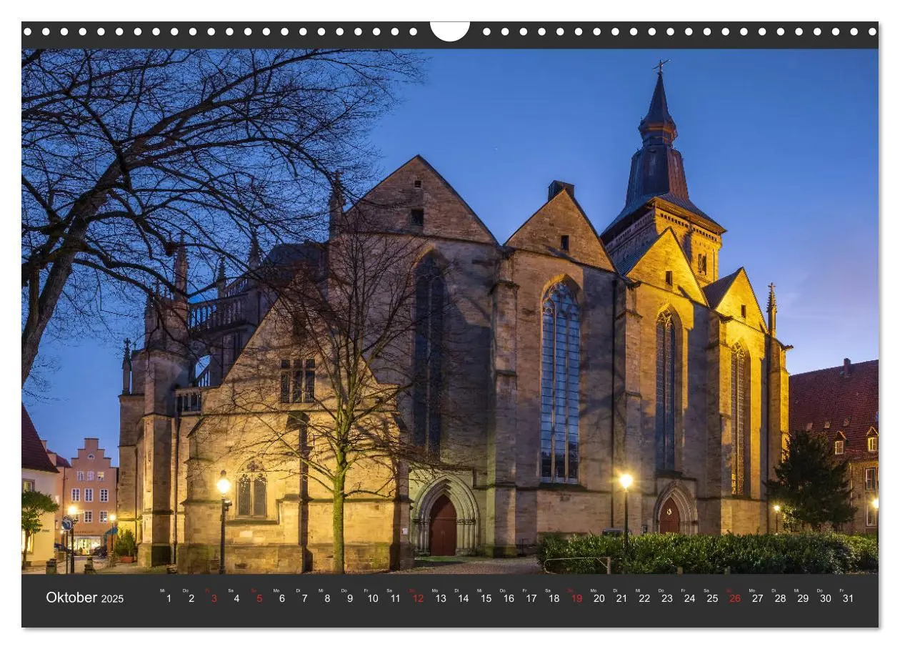
Task: Select calendar date 14
Action: coord(463,599)
